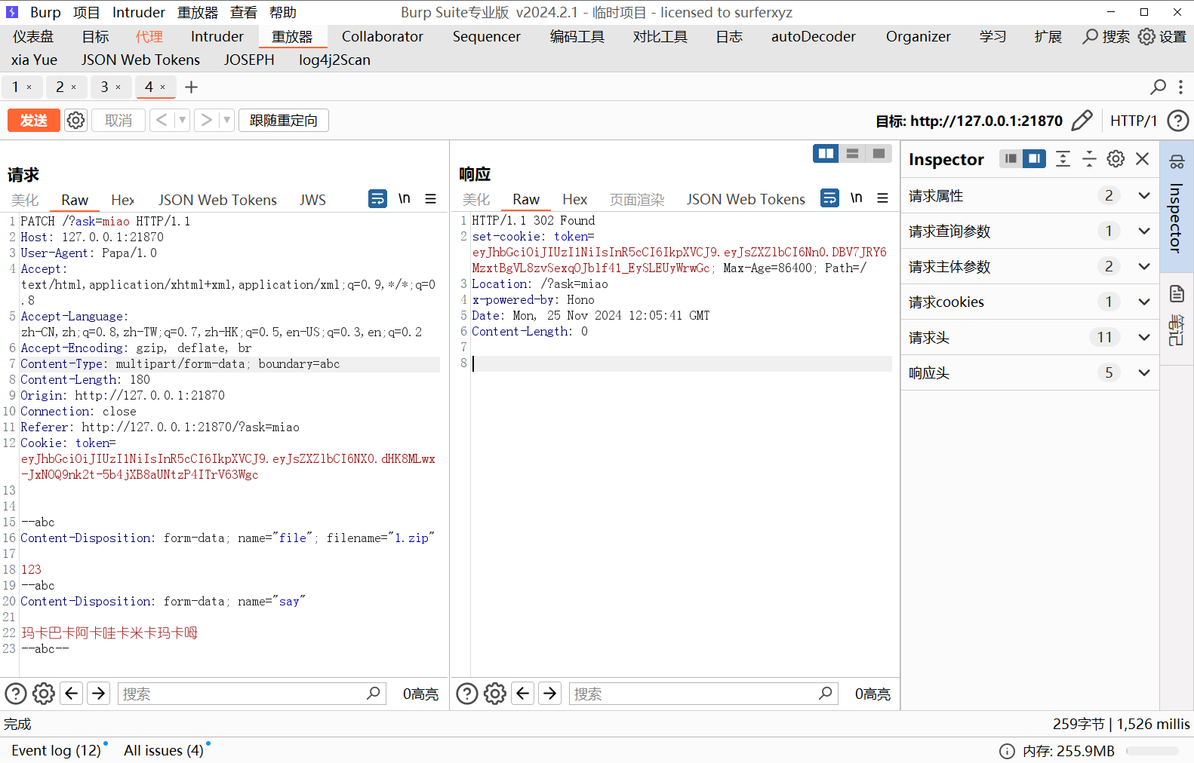
Task: Expand all Inspector sections icon
Action: coord(1063,158)
